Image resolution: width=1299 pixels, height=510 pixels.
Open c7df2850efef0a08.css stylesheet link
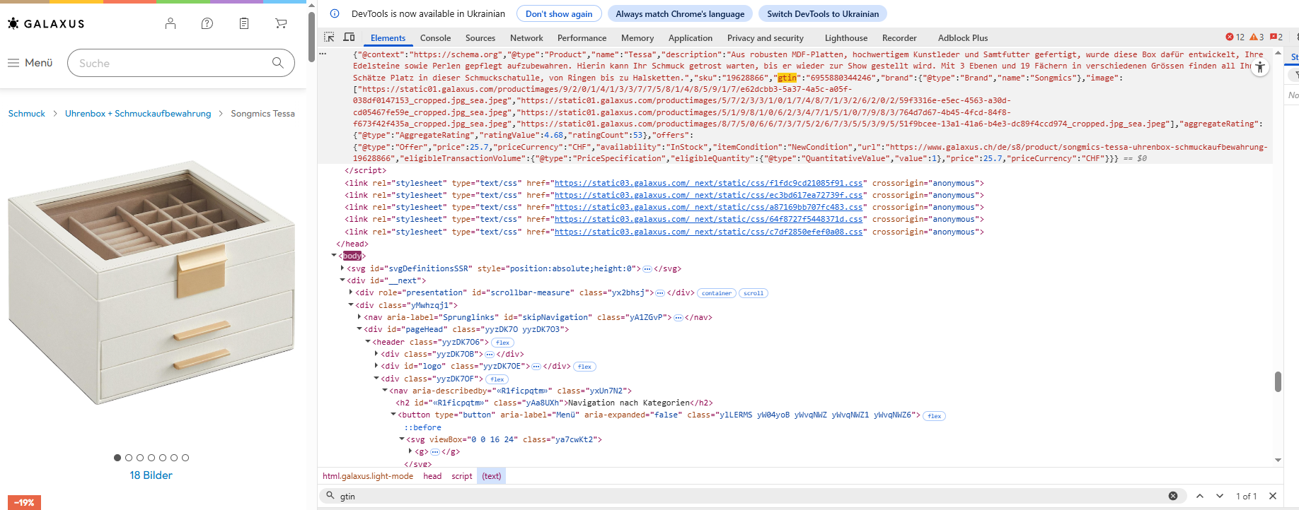coord(708,232)
